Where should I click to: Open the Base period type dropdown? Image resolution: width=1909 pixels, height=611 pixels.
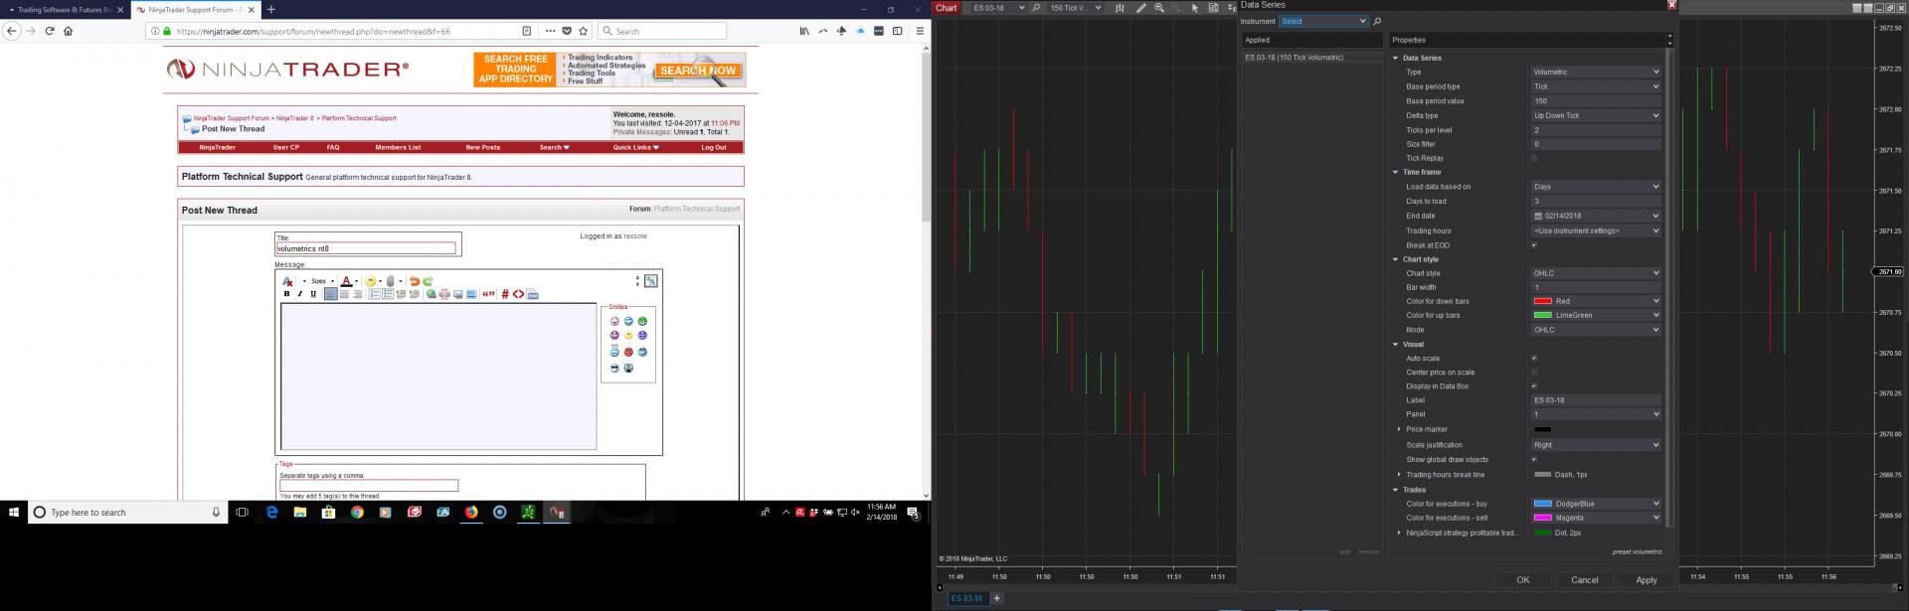[x=1596, y=86]
